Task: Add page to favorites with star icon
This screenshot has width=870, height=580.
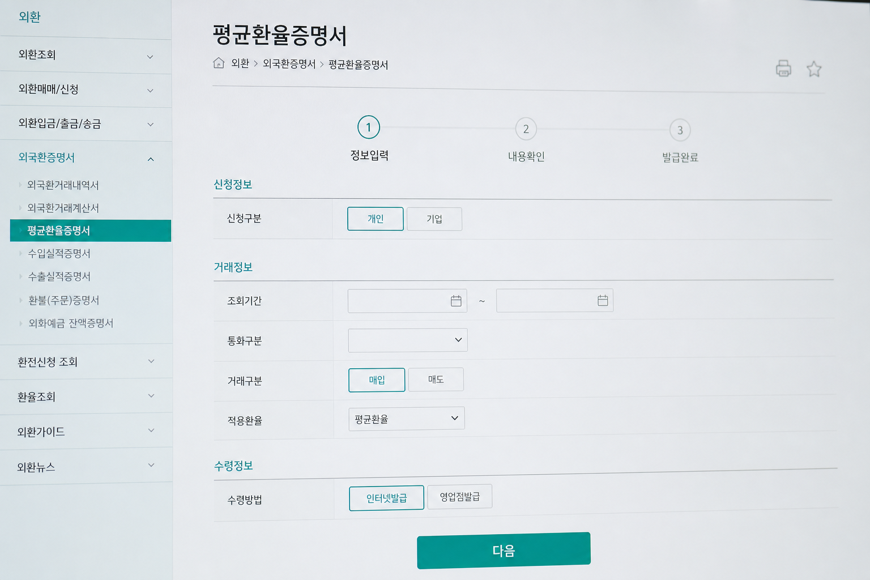Action: click(x=814, y=69)
